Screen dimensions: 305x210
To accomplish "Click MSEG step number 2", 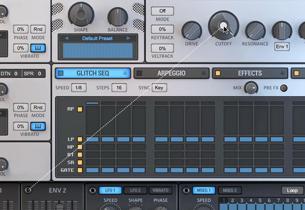I will point(233,200).
